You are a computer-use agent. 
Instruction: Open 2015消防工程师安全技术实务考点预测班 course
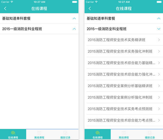click(x=124, y=109)
